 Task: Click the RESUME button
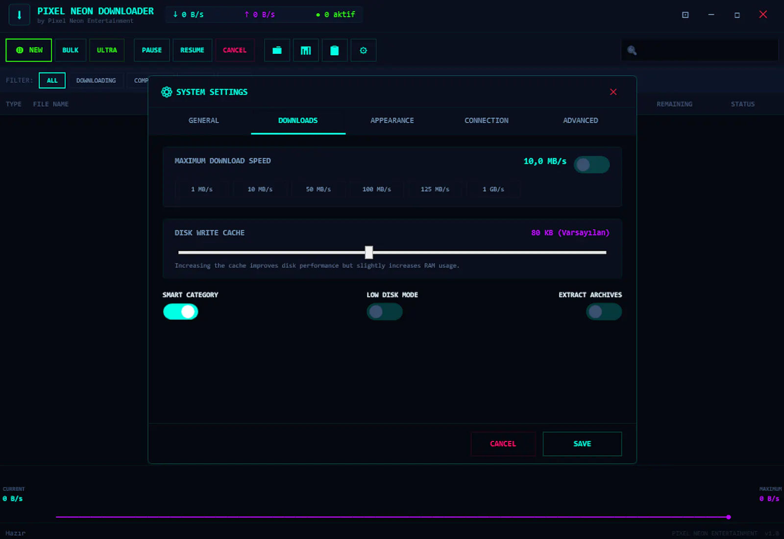tap(192, 50)
